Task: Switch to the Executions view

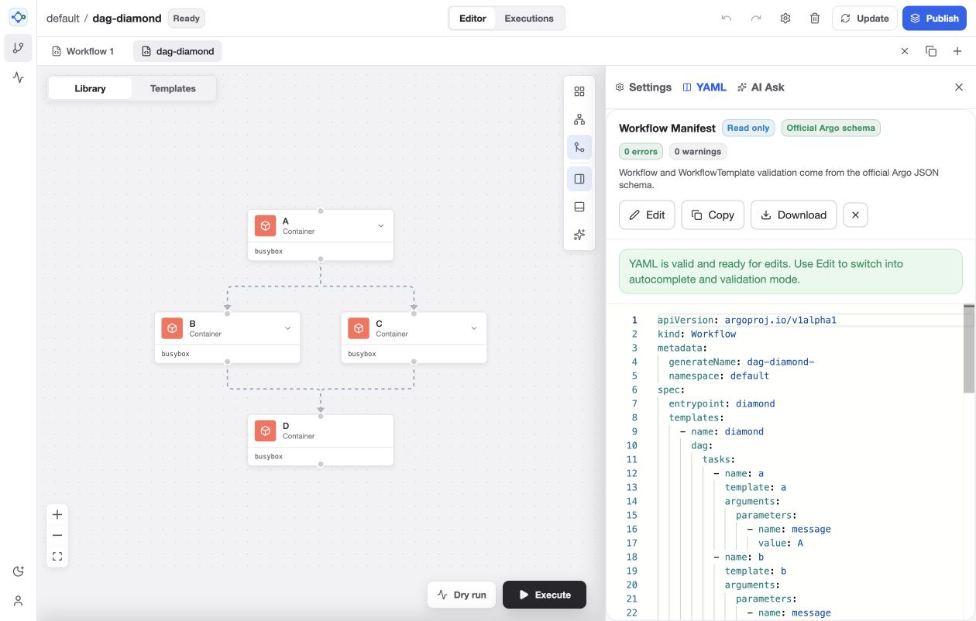Action: [529, 18]
